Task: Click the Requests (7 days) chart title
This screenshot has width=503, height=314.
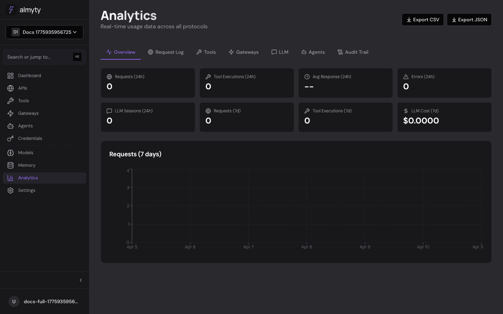Action: pos(135,154)
